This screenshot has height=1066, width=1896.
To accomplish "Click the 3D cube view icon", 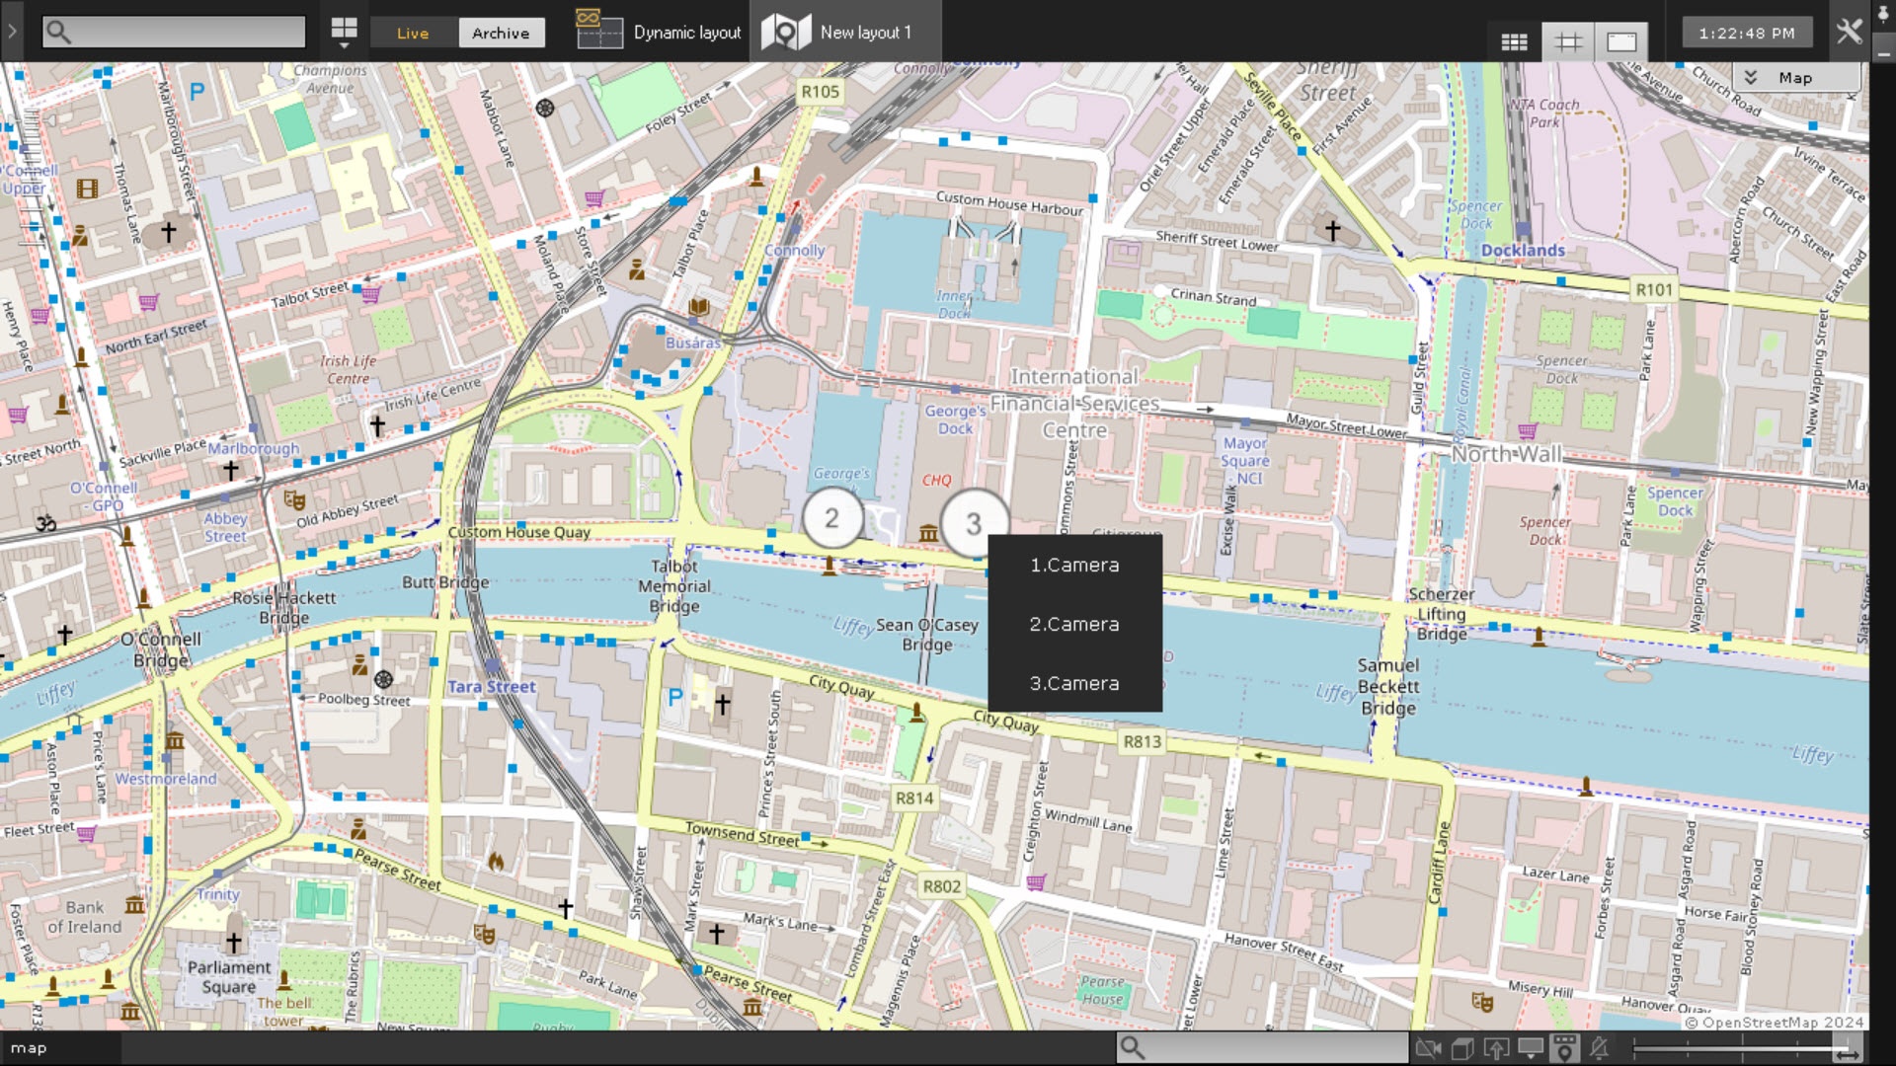I will pyautogui.click(x=1462, y=1048).
